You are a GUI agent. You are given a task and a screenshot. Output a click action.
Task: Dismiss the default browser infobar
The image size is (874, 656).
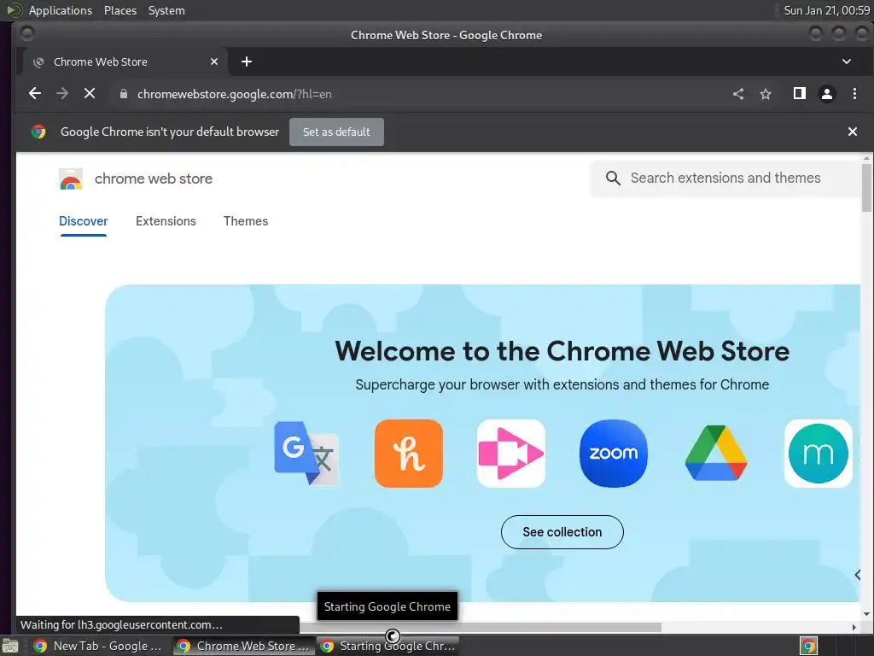pos(853,132)
